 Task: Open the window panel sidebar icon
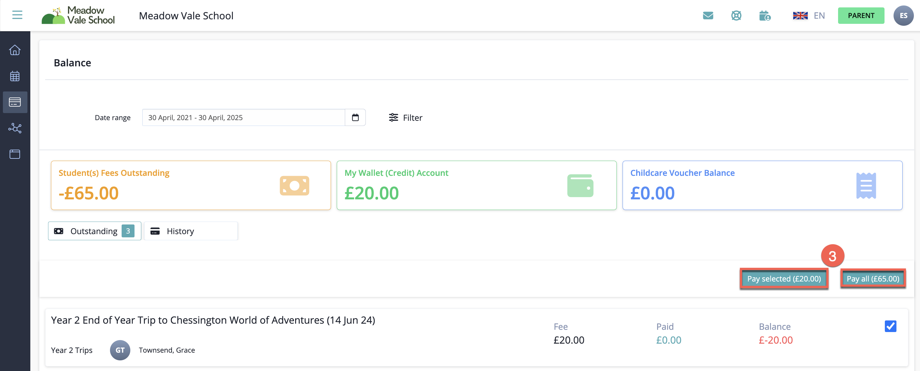pos(15,154)
